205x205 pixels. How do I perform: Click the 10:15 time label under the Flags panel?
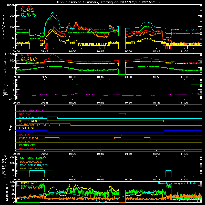tap(100, 154)
